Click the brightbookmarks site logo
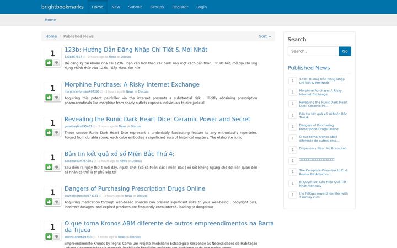The width and height of the screenshot is (397, 248). coord(62,7)
